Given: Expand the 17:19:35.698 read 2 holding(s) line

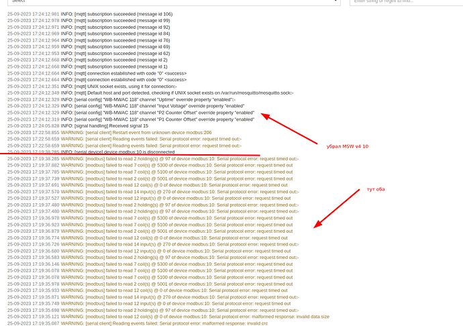Looking at the screenshot, I should (x=297, y=311).
